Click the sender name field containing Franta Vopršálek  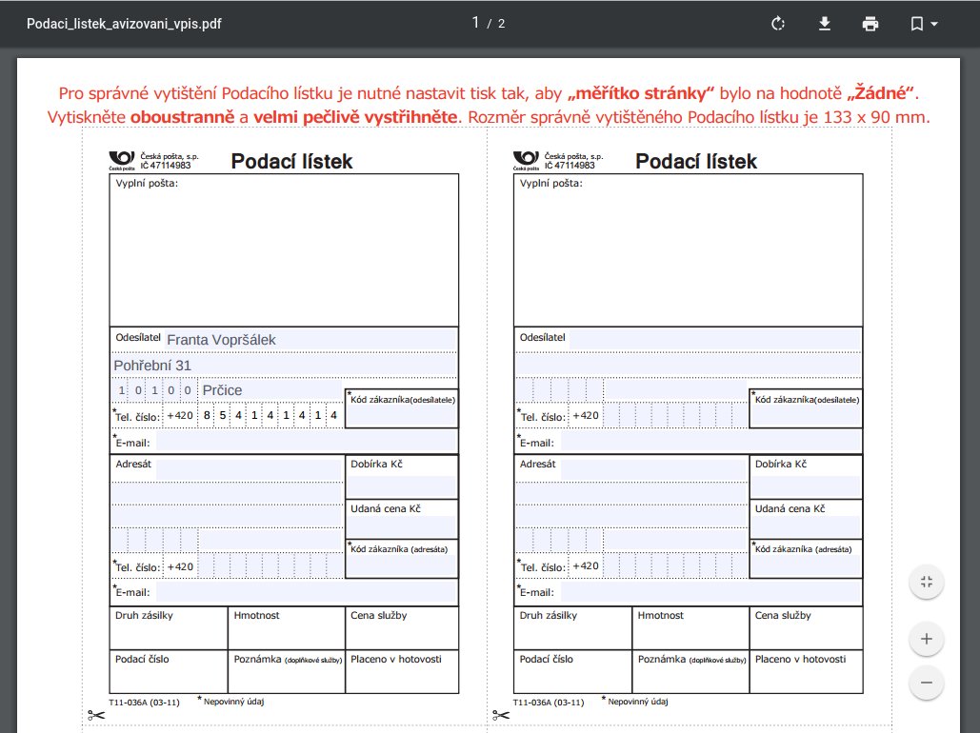tap(310, 340)
